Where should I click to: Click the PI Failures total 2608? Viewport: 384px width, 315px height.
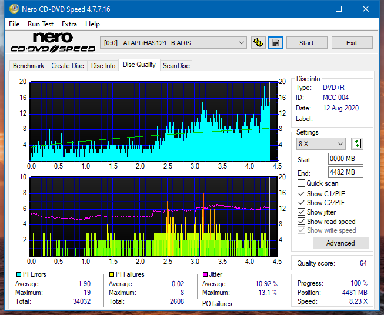[177, 301]
